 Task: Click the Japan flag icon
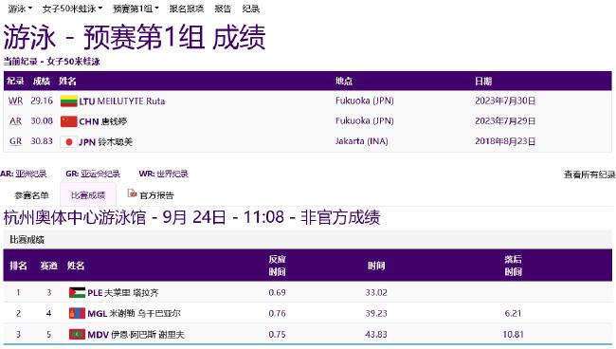[69, 142]
